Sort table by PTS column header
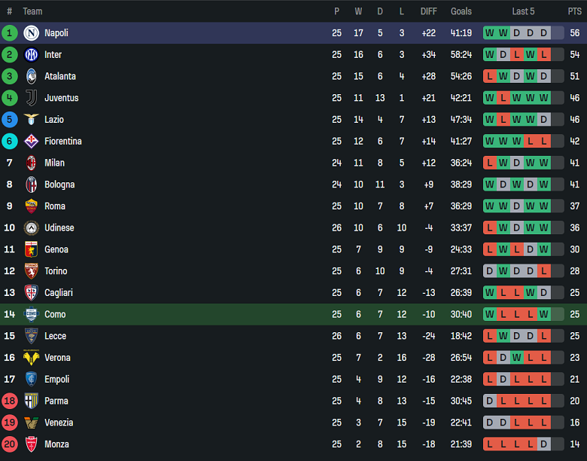 click(574, 11)
